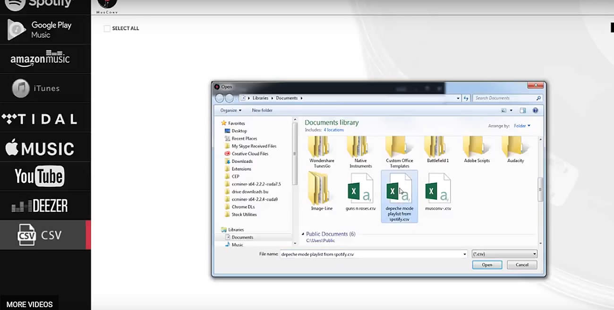Viewport: 614px width, 310px height.
Task: Select the Native Instruments folder
Action: point(360,152)
